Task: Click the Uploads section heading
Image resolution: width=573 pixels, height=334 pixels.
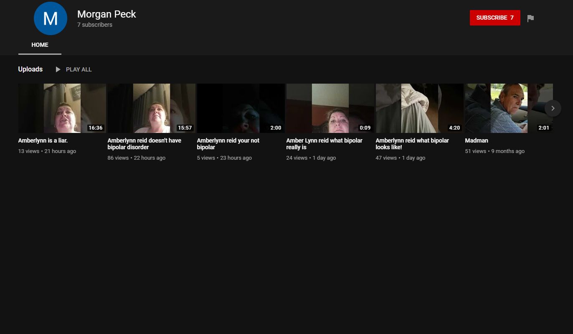Action: click(30, 69)
